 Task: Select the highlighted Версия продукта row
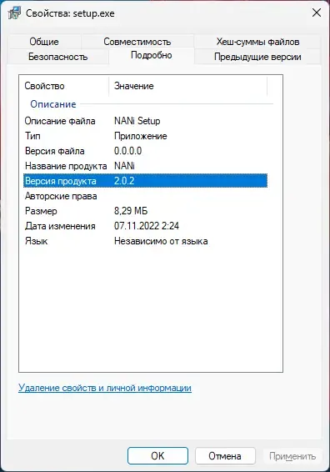[145, 181]
